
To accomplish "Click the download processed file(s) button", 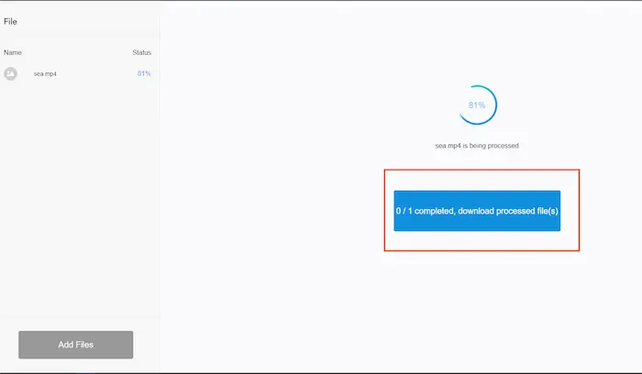I will [x=477, y=211].
